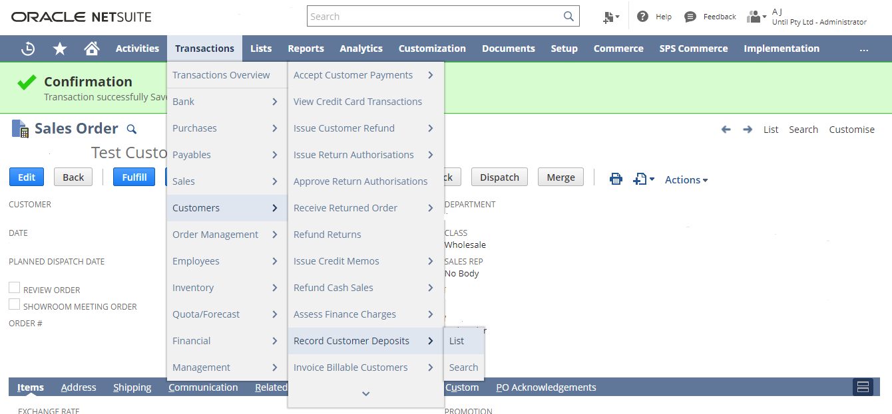Click in the global Search field
This screenshot has height=414, width=892.
(436, 17)
